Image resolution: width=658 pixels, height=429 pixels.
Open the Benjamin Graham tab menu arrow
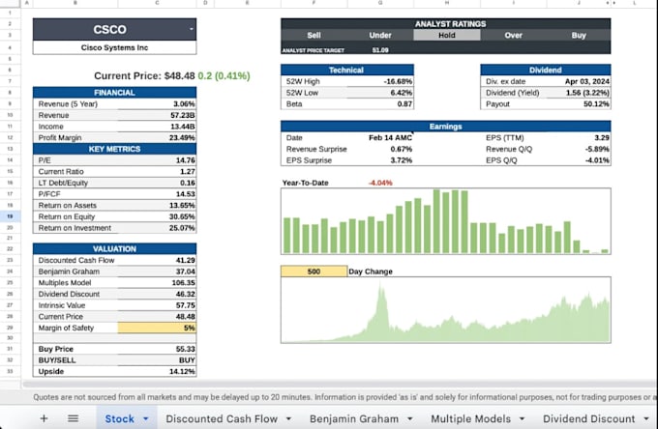[409, 418]
